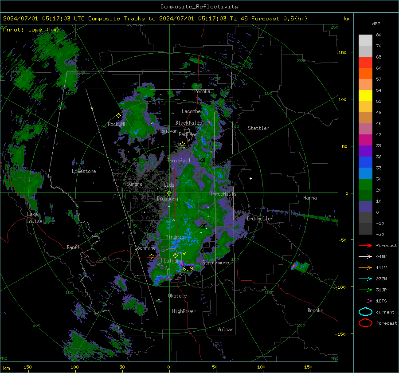This screenshot has width=399, height=373.
Task: Click the Banff town label
Action: [x=73, y=247]
